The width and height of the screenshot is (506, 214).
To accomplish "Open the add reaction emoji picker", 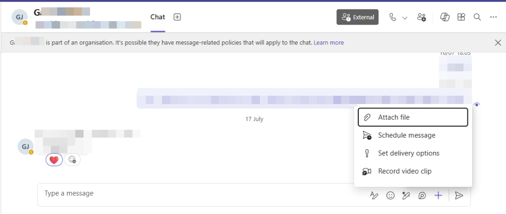I will pyautogui.click(x=72, y=159).
